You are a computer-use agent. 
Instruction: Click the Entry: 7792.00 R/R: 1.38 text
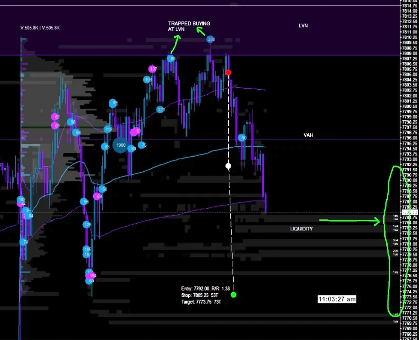(205, 288)
